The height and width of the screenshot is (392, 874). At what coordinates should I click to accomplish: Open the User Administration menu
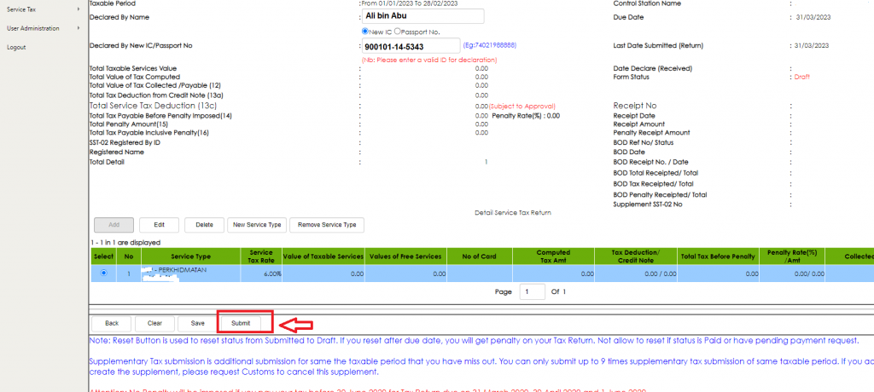point(34,28)
